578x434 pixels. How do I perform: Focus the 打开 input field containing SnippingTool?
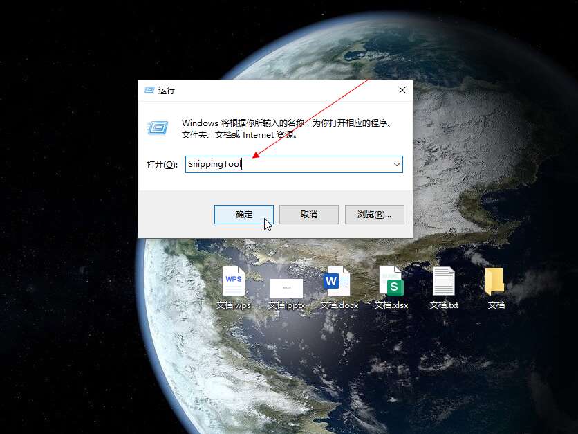pyautogui.click(x=294, y=164)
